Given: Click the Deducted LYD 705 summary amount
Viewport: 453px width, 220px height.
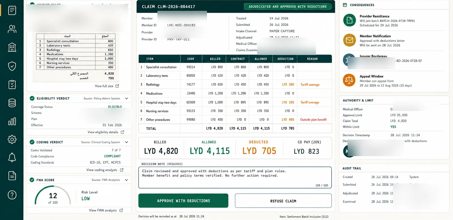Looking at the screenshot, I should (259, 151).
